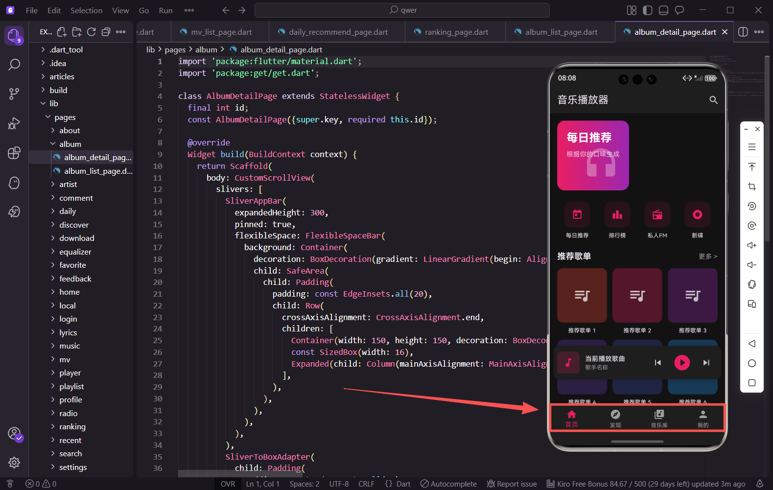Open the Manage settings gear

pyautogui.click(x=14, y=463)
